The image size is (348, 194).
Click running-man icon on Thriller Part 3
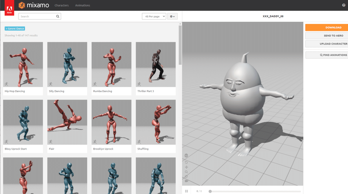point(139,84)
